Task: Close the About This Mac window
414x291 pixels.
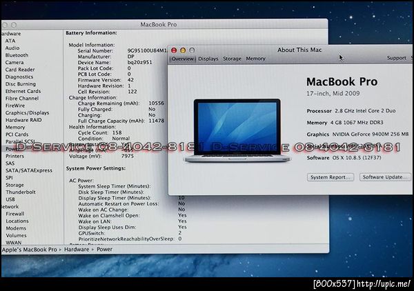Action: 174,50
